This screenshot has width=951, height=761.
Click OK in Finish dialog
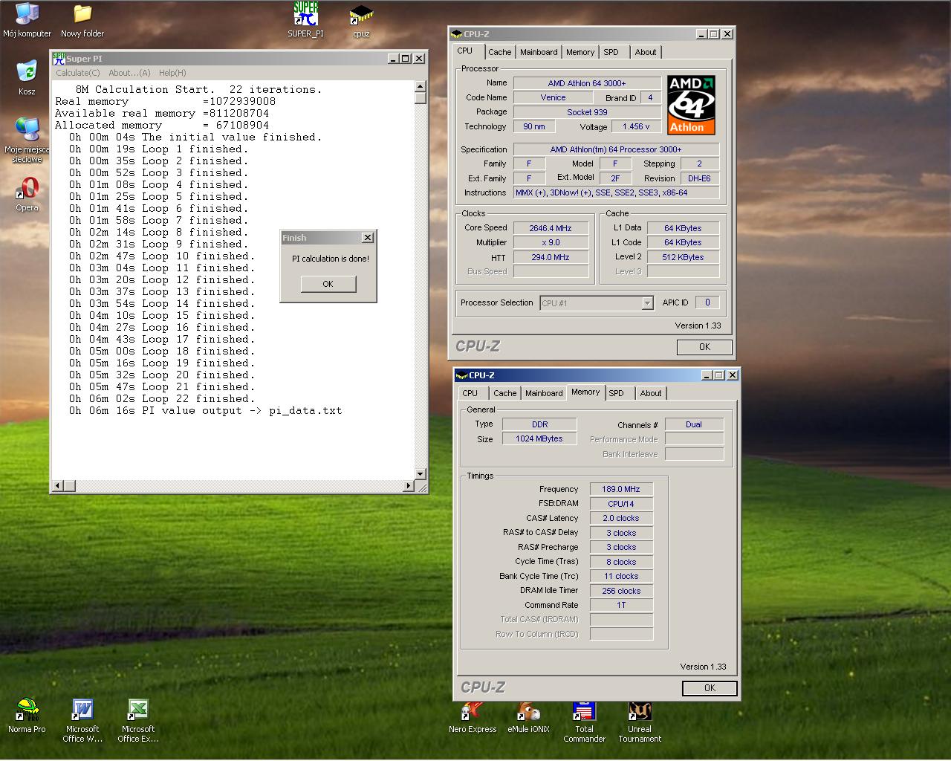click(x=328, y=284)
